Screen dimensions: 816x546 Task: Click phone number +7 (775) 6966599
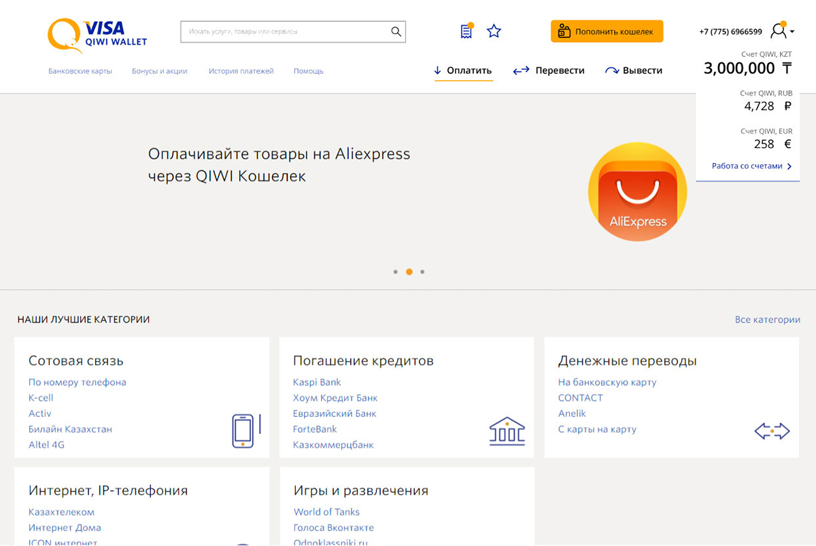(x=730, y=32)
